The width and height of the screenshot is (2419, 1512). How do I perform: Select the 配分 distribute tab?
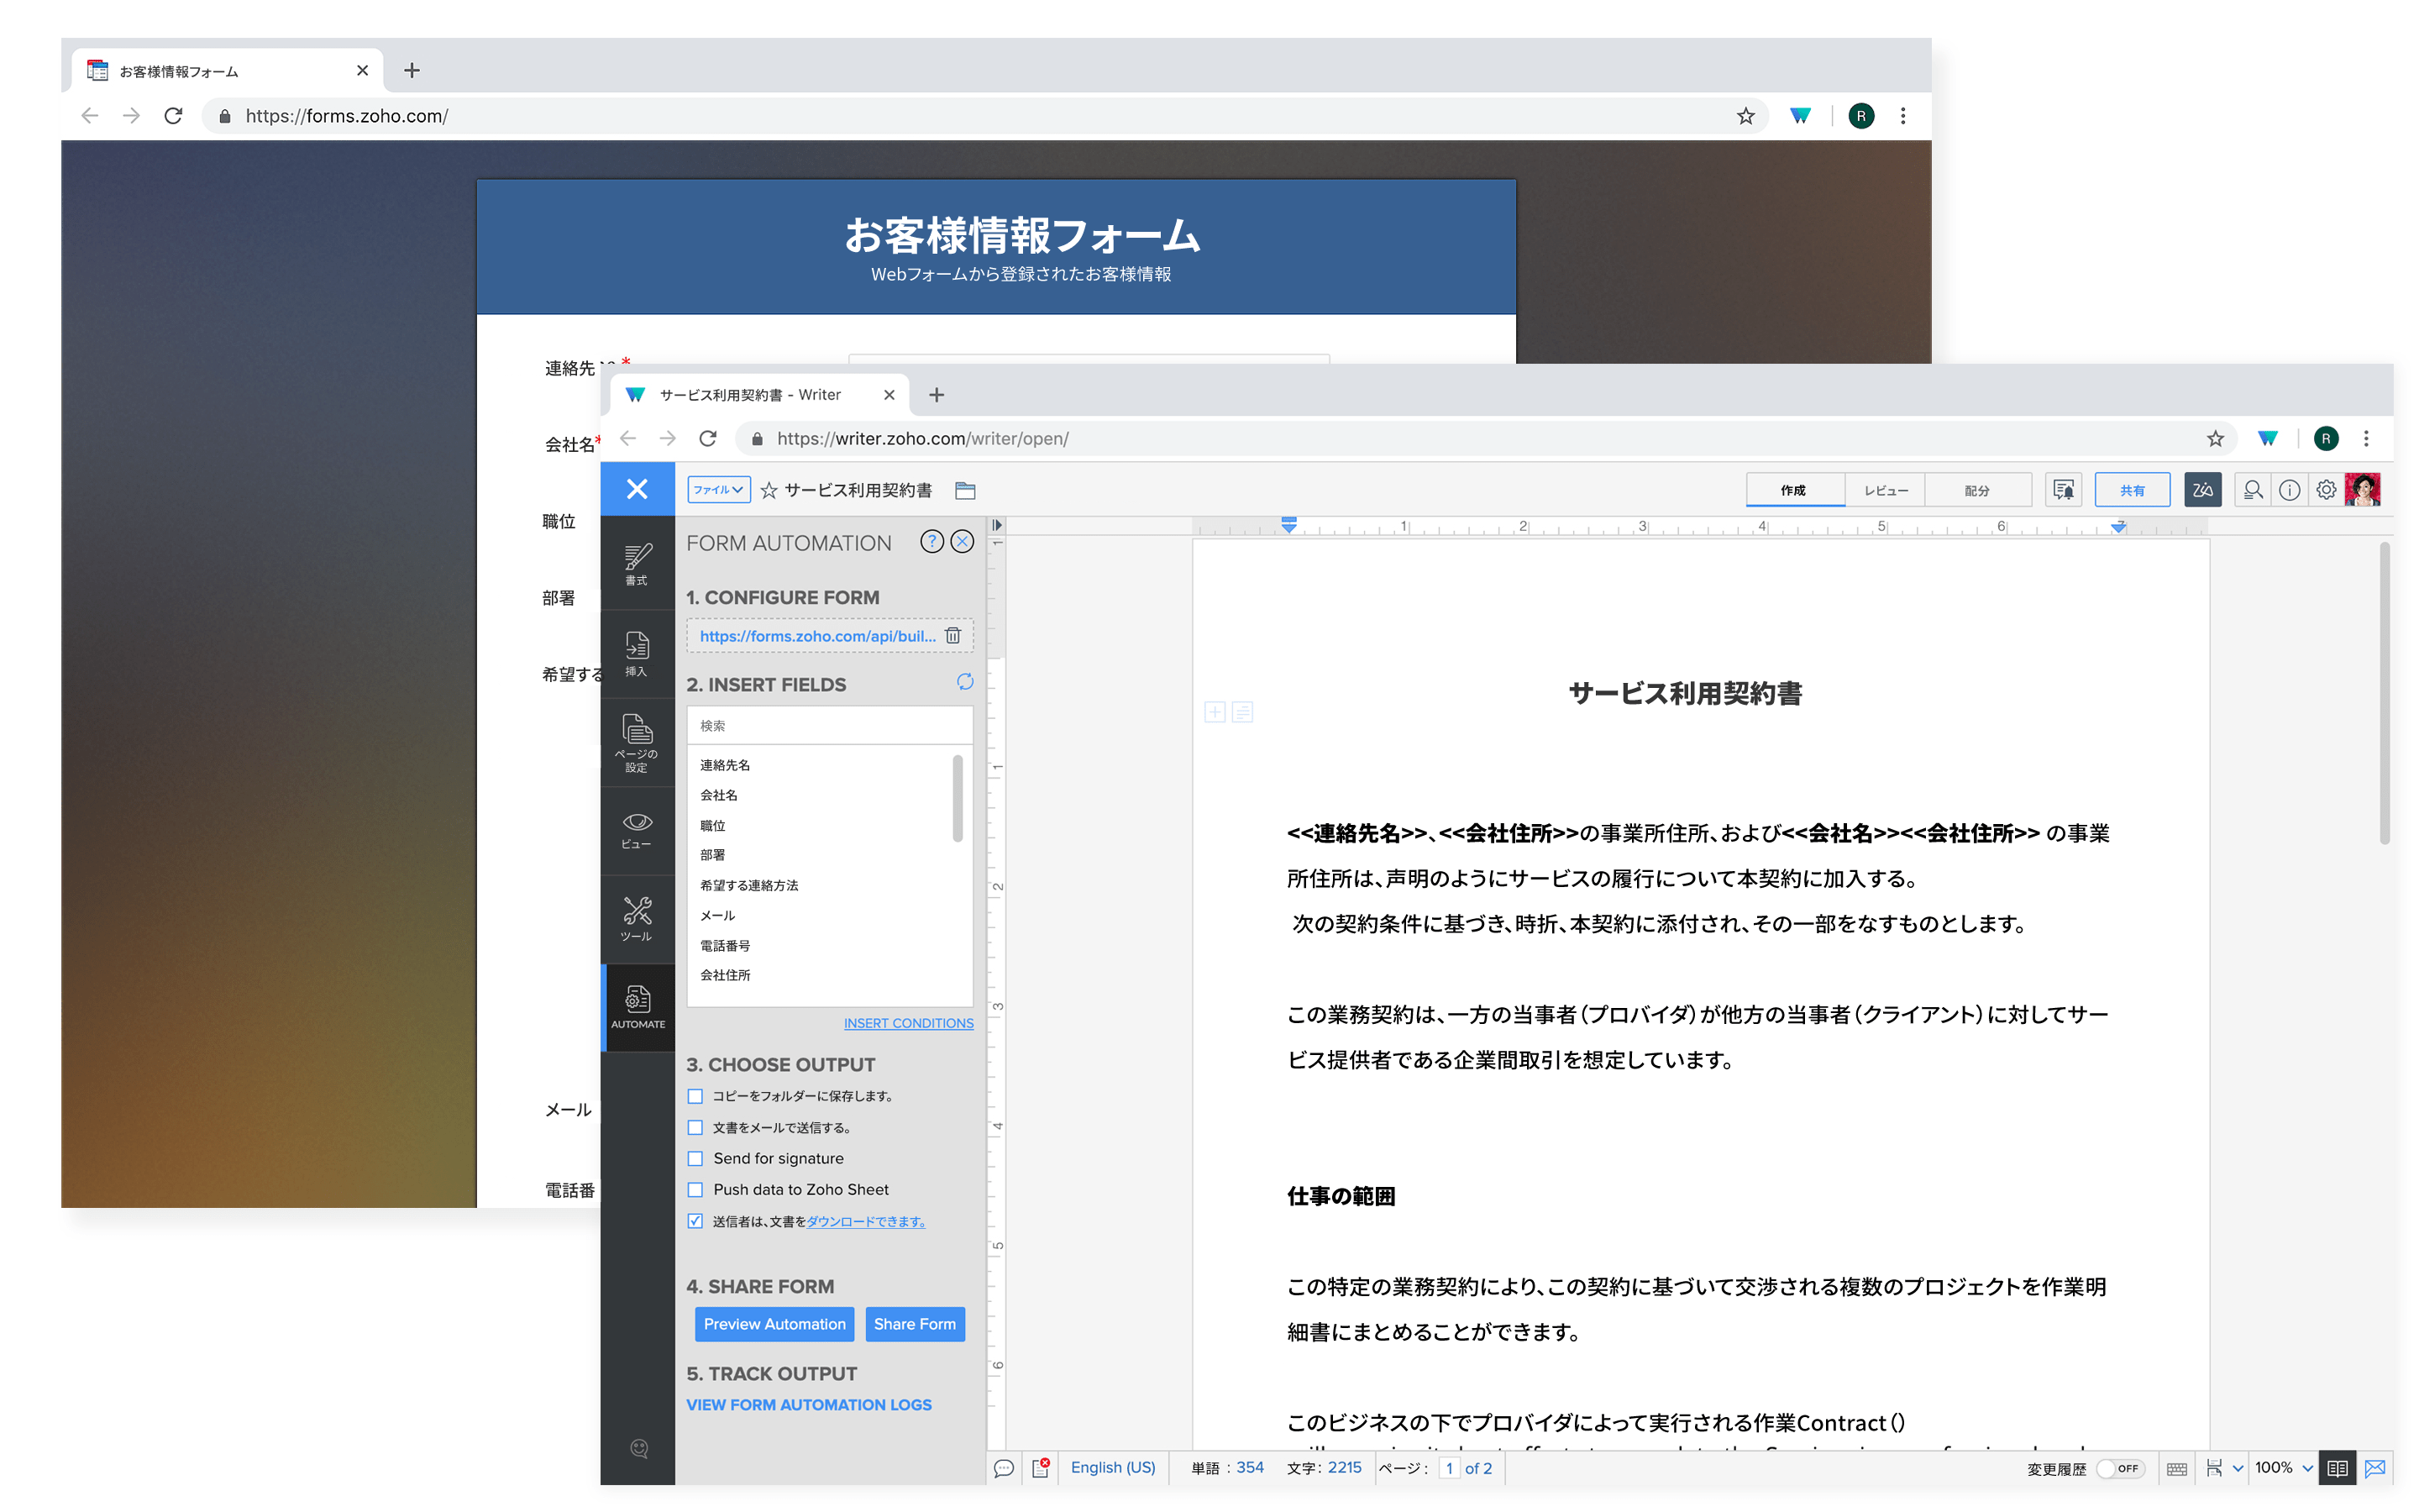pos(1976,490)
